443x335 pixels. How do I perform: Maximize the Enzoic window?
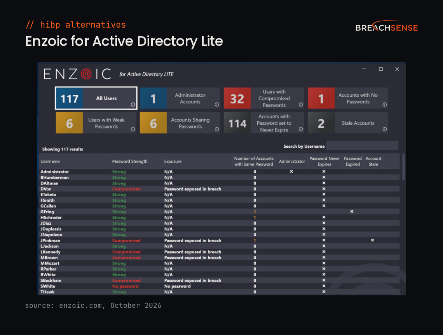(380, 69)
